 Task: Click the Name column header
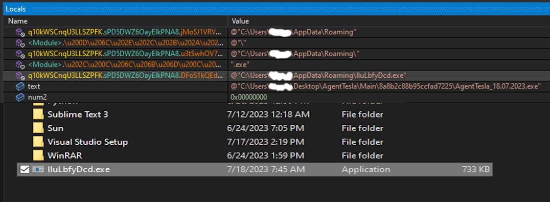pos(17,21)
